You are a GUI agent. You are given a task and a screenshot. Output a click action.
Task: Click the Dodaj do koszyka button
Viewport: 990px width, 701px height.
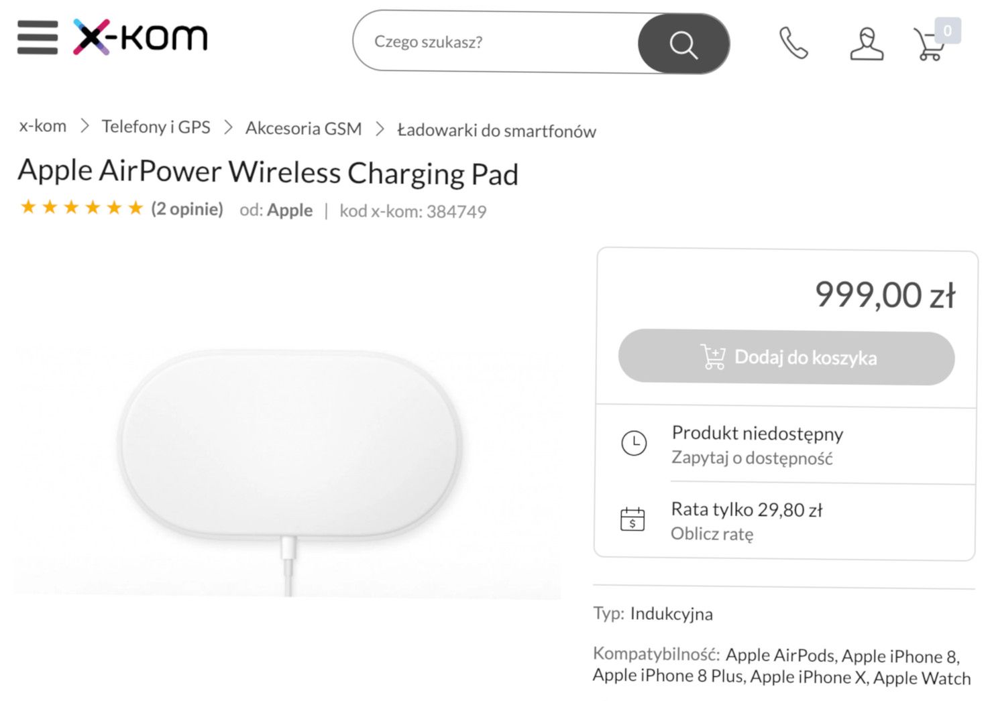pyautogui.click(x=787, y=358)
